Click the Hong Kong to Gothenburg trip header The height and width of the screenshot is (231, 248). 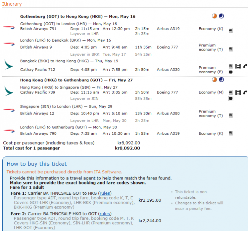click(76, 80)
